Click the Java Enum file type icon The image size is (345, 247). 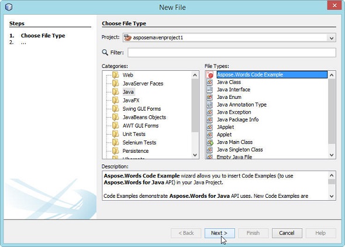point(210,97)
